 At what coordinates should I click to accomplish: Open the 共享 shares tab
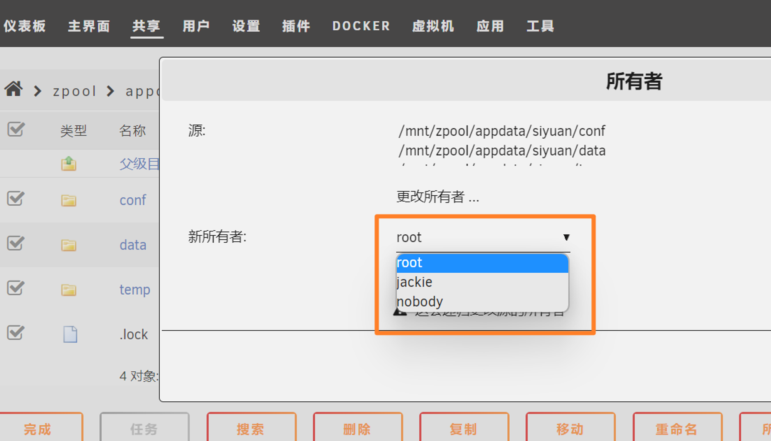pos(146,26)
